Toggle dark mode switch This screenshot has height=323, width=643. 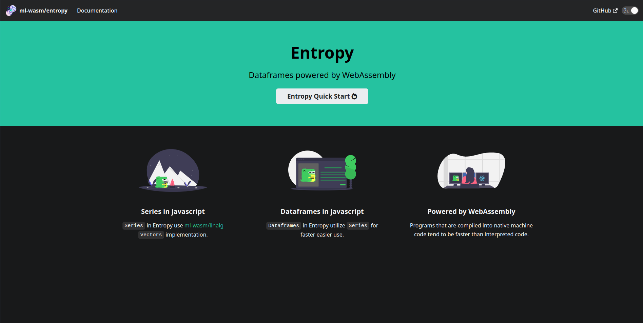point(630,11)
